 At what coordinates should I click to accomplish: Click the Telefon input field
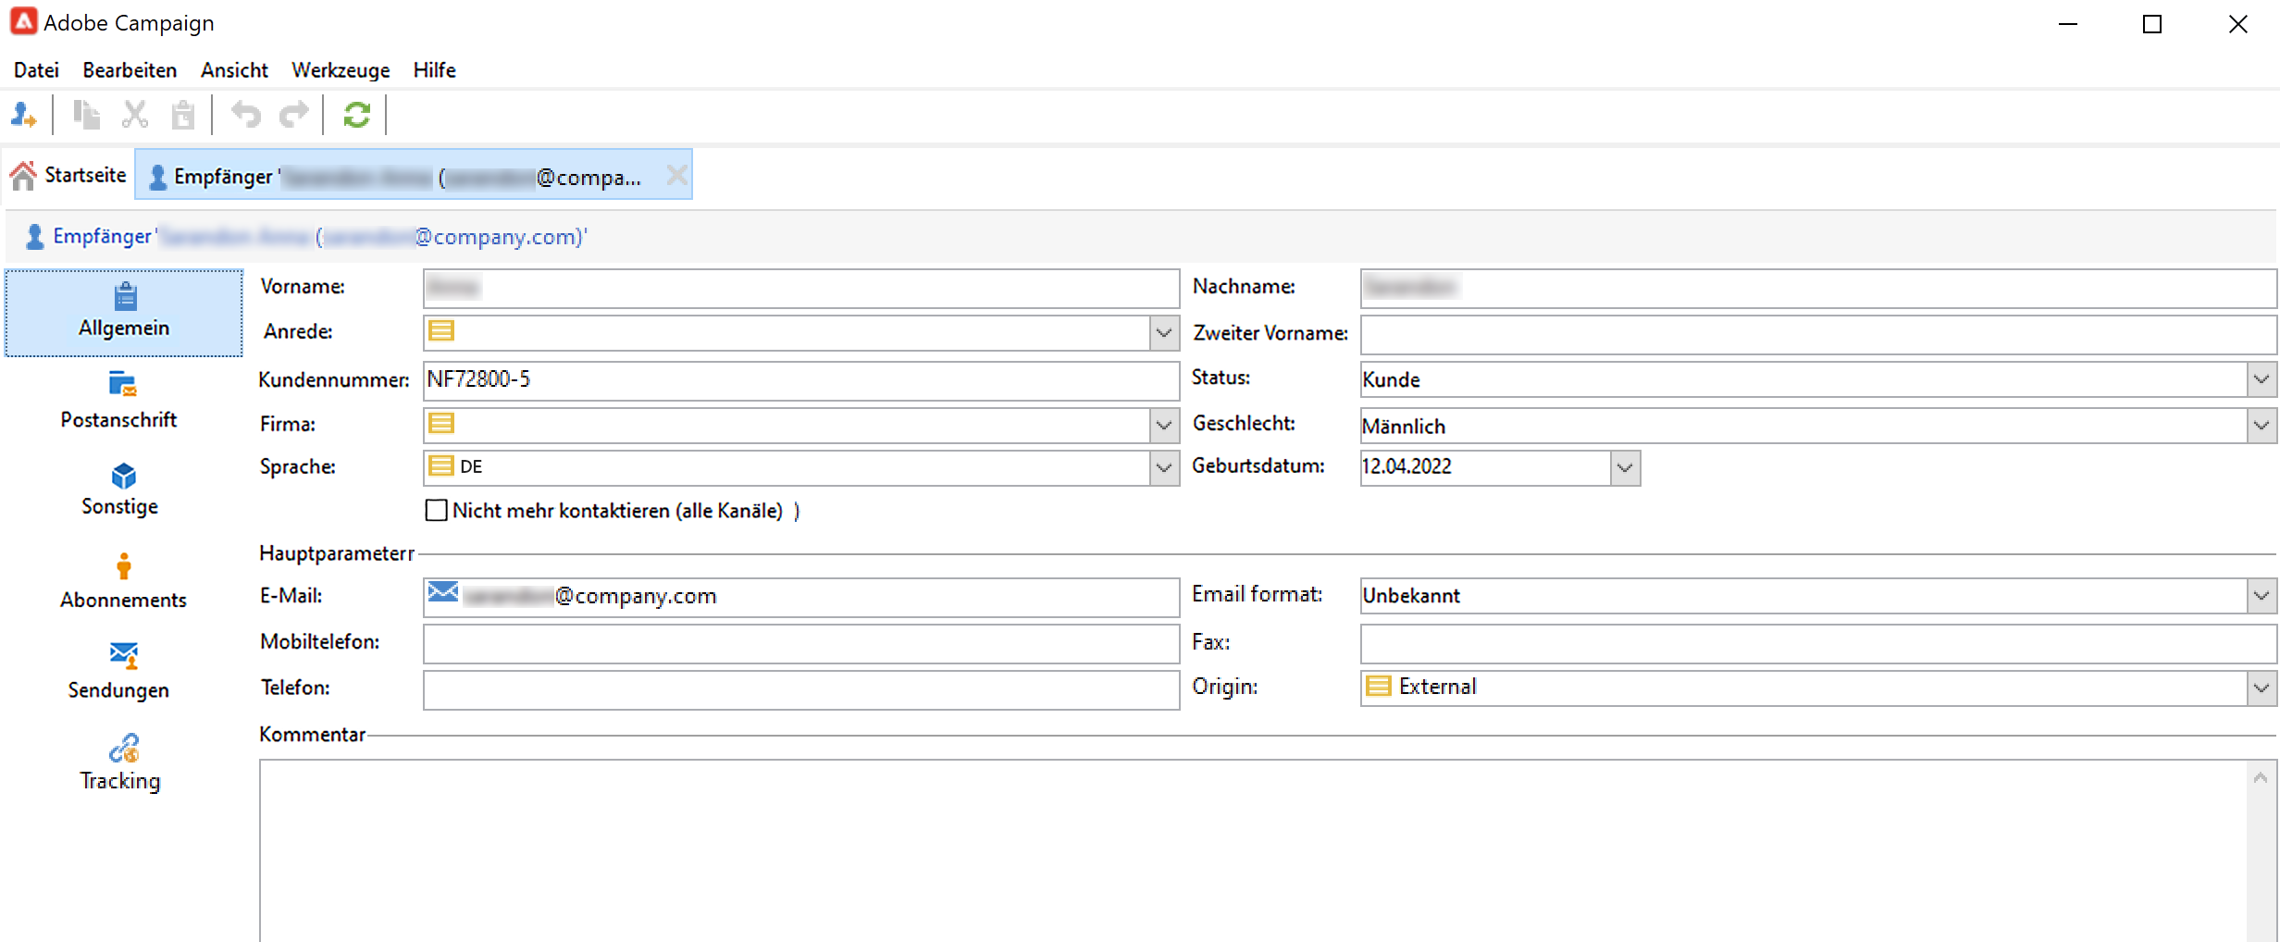801,690
